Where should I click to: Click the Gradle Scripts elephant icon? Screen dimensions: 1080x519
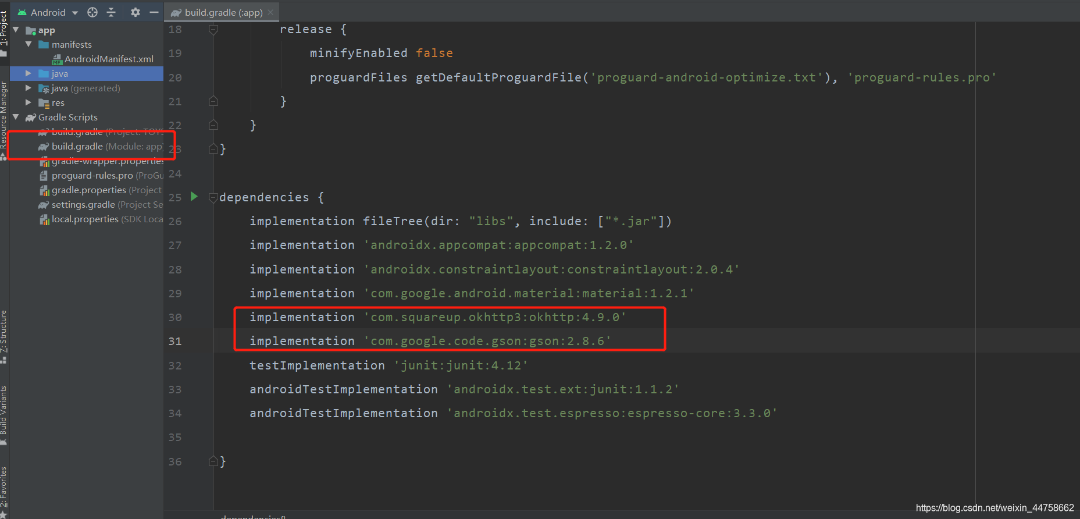tap(31, 118)
